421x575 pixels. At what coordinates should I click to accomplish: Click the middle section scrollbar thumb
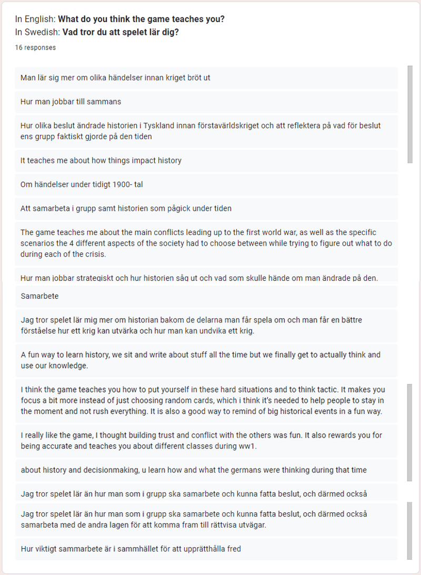(x=409, y=432)
